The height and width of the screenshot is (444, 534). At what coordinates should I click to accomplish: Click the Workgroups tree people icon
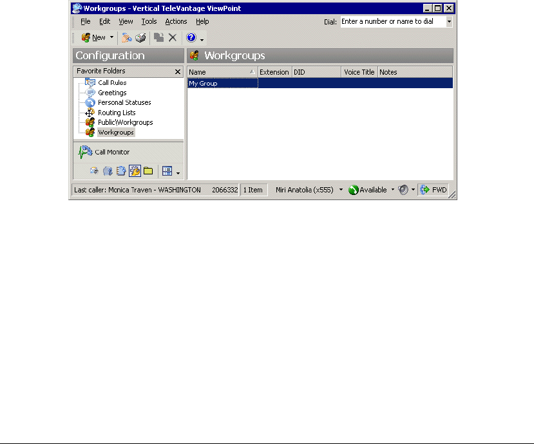click(x=90, y=133)
